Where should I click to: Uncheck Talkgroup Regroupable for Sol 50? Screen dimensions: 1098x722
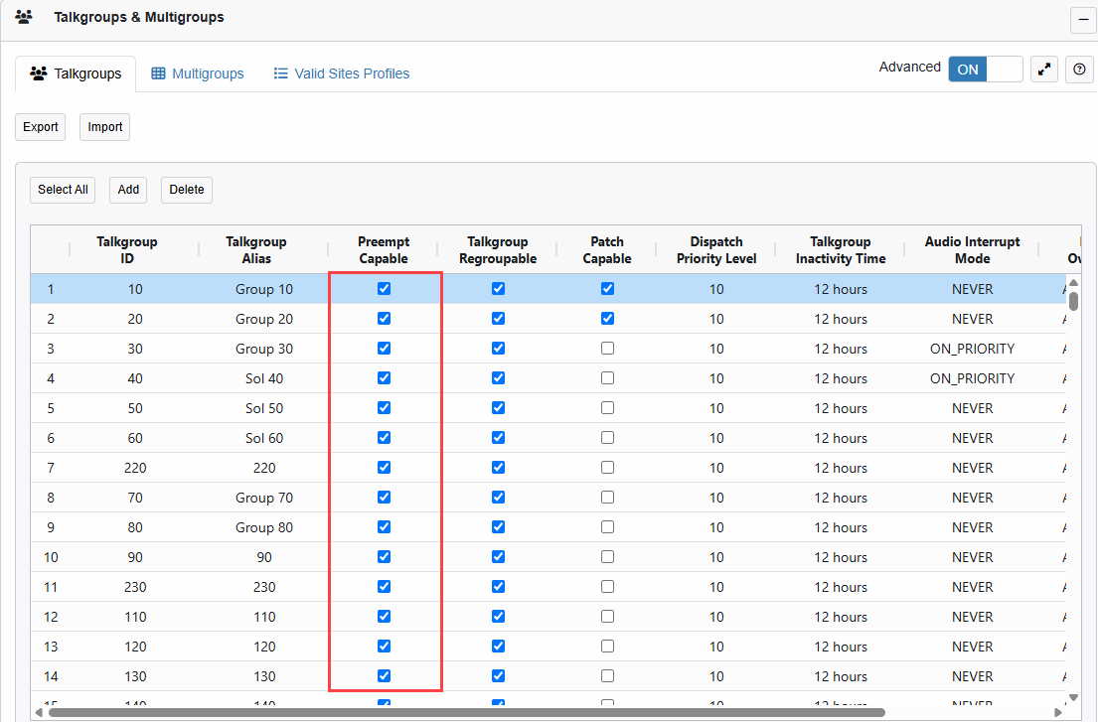498,408
